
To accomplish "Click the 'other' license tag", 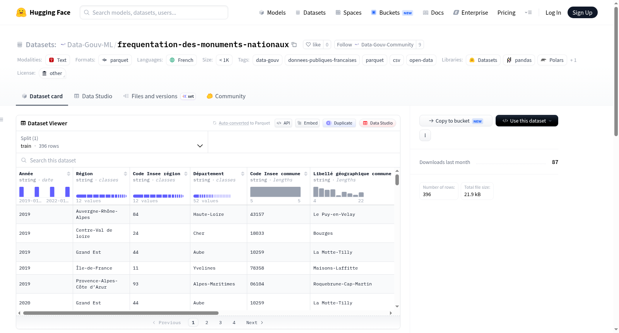I will (52, 73).
